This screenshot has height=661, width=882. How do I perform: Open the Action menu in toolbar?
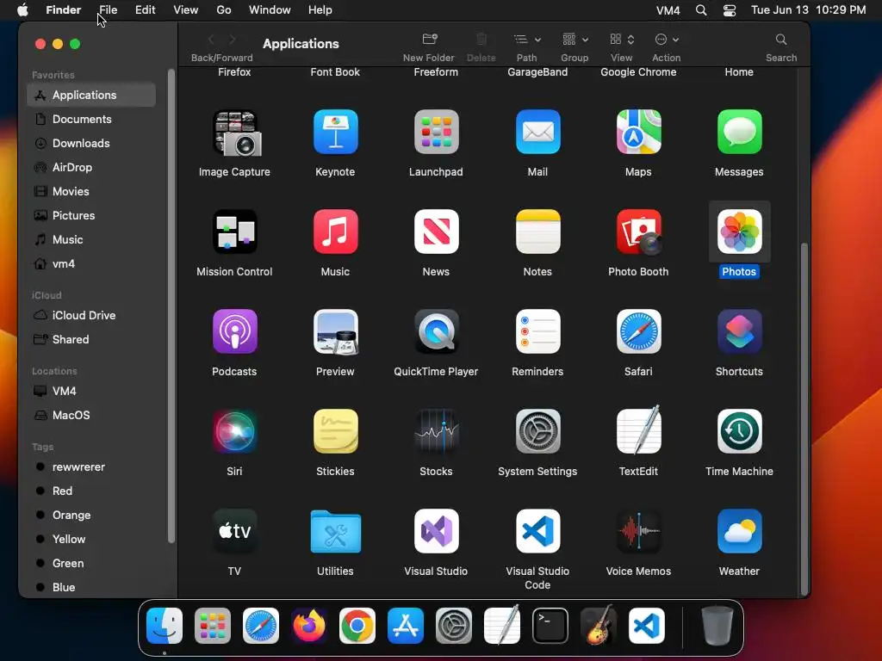pos(667,40)
